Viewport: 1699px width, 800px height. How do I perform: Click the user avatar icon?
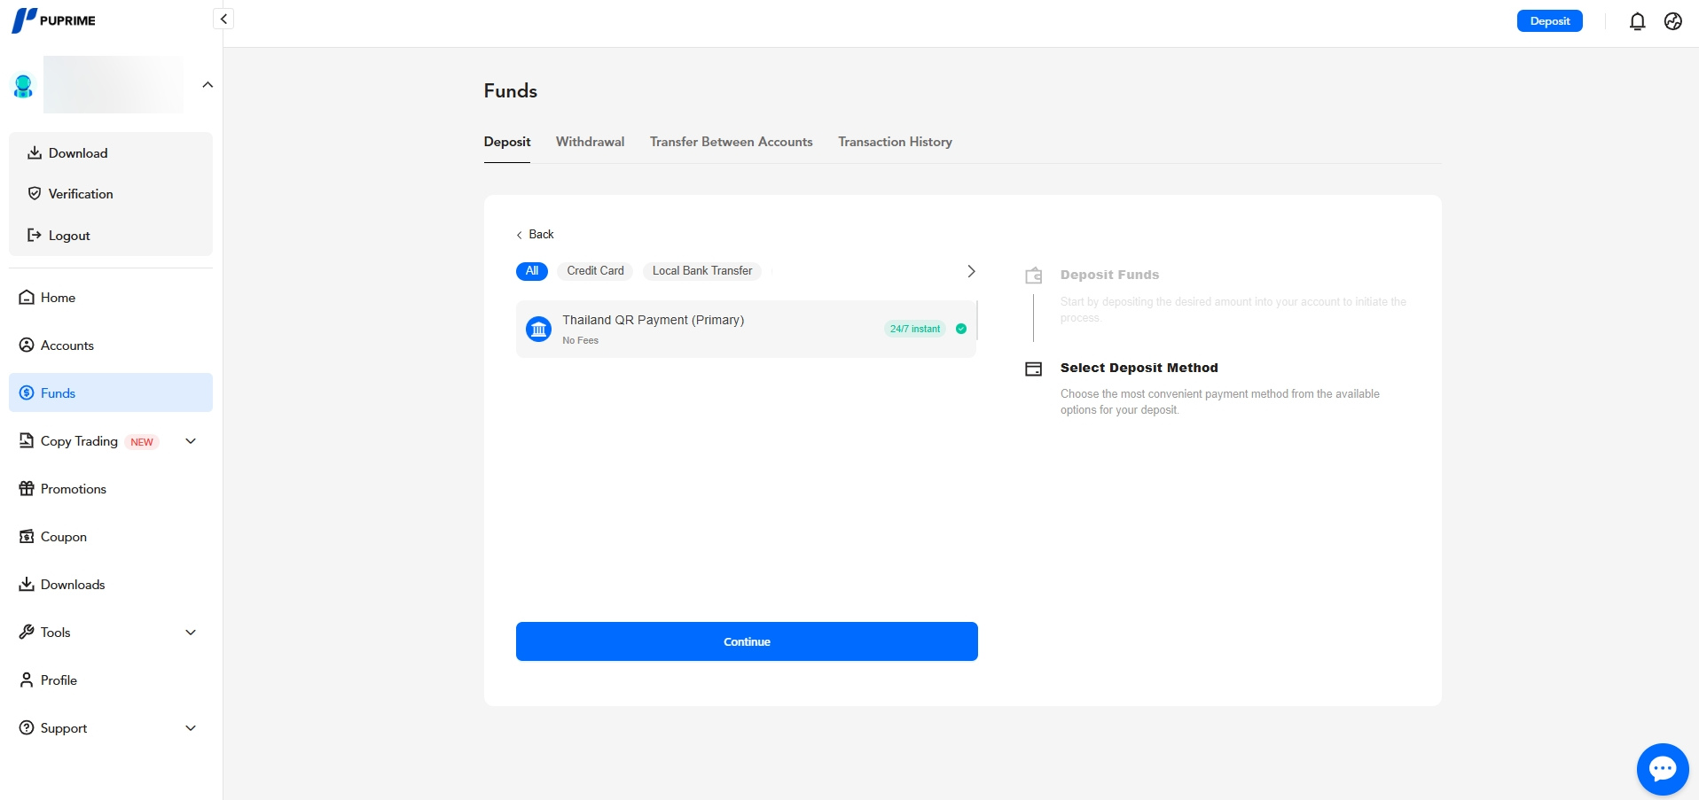click(23, 86)
